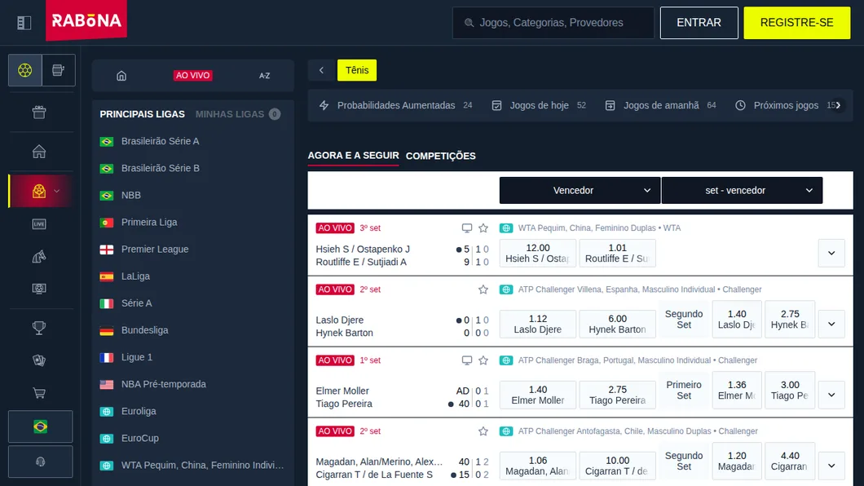Bet 1.12 on Laslo Djere winner

[538, 324]
